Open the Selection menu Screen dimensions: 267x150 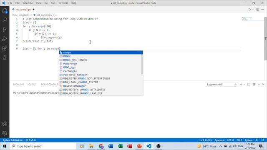pos(28,3)
